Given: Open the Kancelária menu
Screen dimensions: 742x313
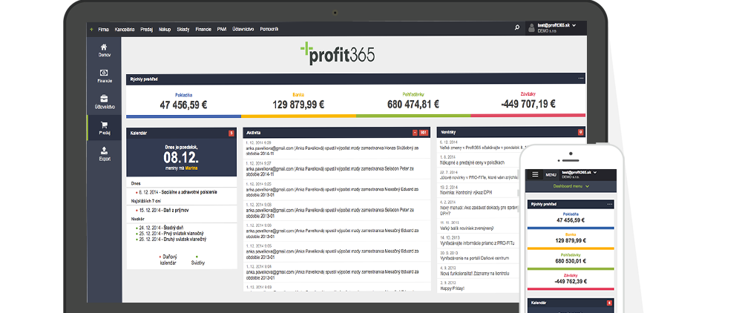Looking at the screenshot, I should (125, 30).
